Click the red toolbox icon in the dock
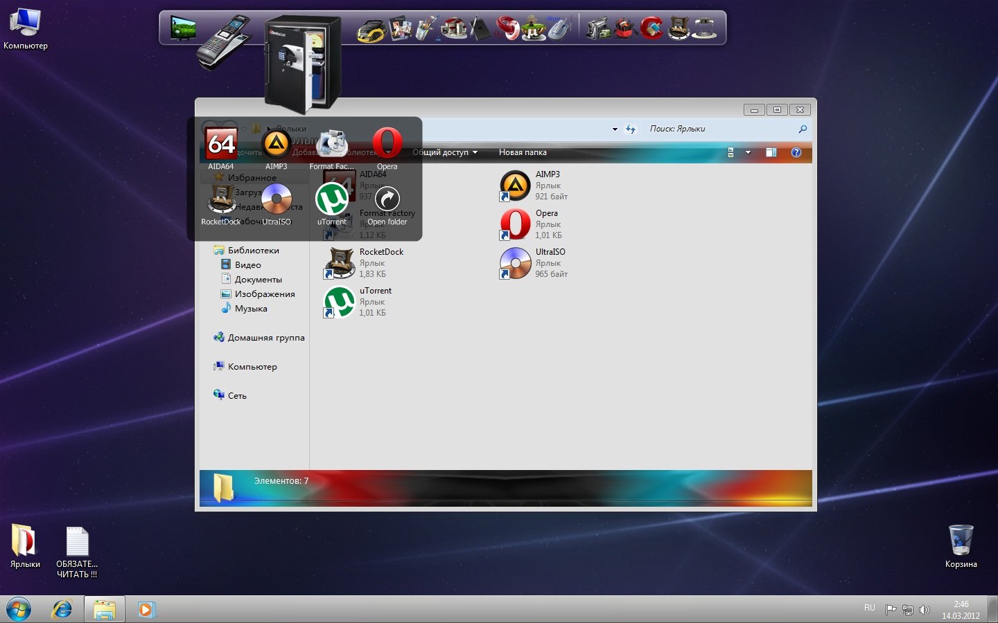 tap(625, 28)
